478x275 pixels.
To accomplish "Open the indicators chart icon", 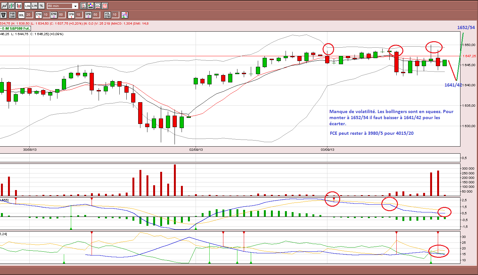I will 84,6.
